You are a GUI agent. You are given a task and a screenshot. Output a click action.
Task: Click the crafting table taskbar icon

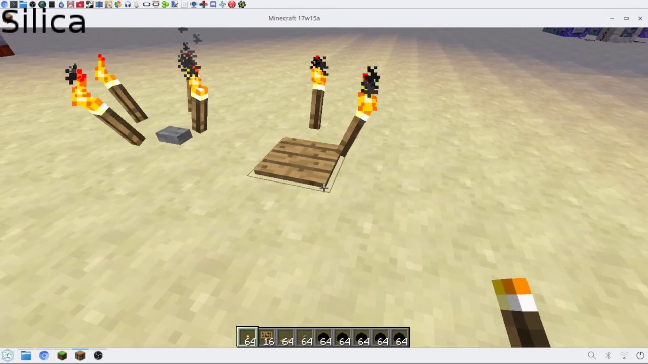80,356
